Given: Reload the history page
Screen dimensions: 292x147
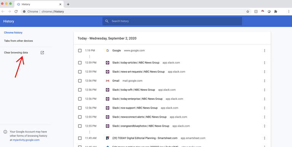Looking at the screenshot, I should coord(16,11).
